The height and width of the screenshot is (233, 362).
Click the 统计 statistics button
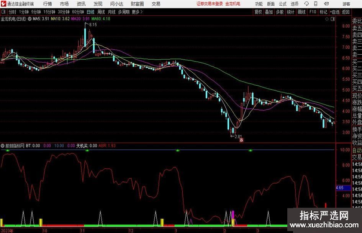tap(290, 12)
